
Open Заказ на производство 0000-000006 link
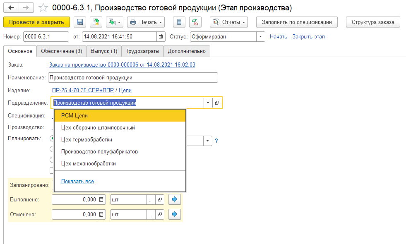(122, 65)
